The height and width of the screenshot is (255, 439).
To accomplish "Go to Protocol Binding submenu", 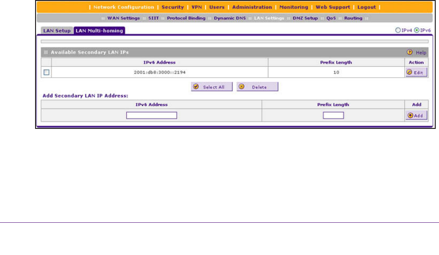I will click(x=186, y=18).
